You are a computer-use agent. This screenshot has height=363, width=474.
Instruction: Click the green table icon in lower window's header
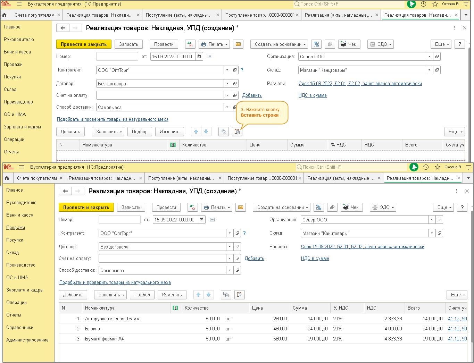coord(175,308)
